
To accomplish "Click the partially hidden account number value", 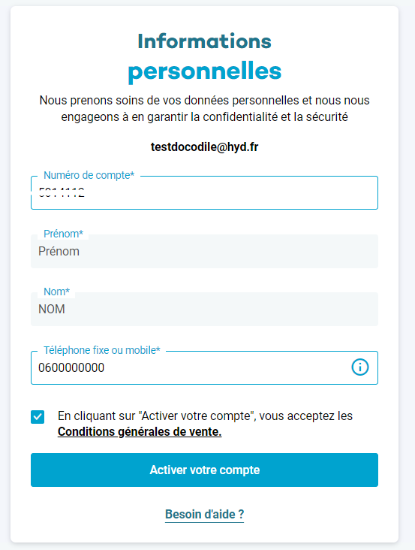I will point(62,192).
